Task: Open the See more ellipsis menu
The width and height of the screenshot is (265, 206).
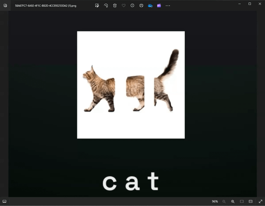Action: pos(168,6)
